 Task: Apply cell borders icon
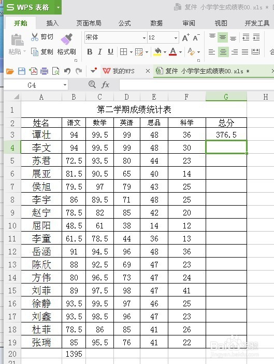click(123, 52)
